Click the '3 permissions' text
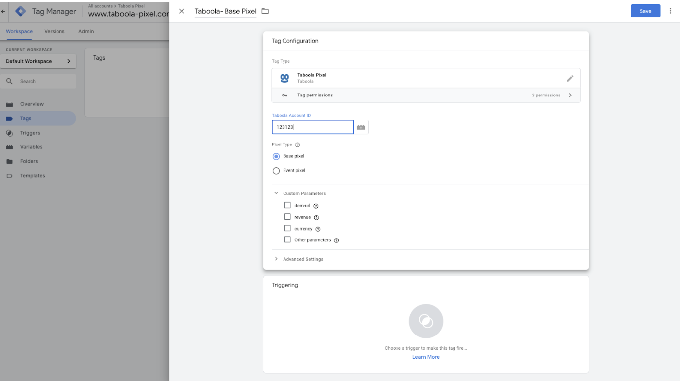This screenshot has height=383, width=681. coord(546,96)
